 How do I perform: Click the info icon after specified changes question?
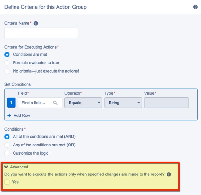click(169, 174)
